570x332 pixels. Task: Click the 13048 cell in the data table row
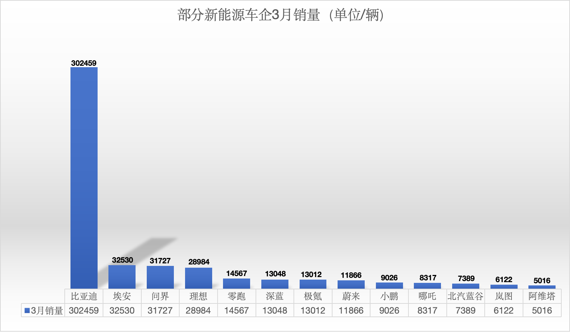275,310
